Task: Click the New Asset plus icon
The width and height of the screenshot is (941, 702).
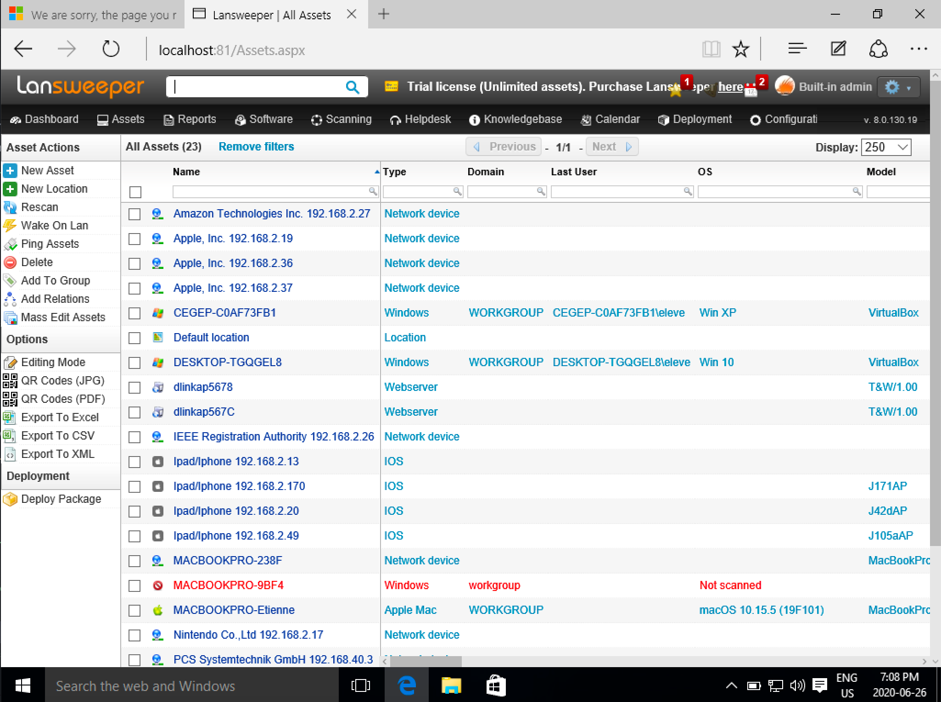Action: pyautogui.click(x=10, y=171)
